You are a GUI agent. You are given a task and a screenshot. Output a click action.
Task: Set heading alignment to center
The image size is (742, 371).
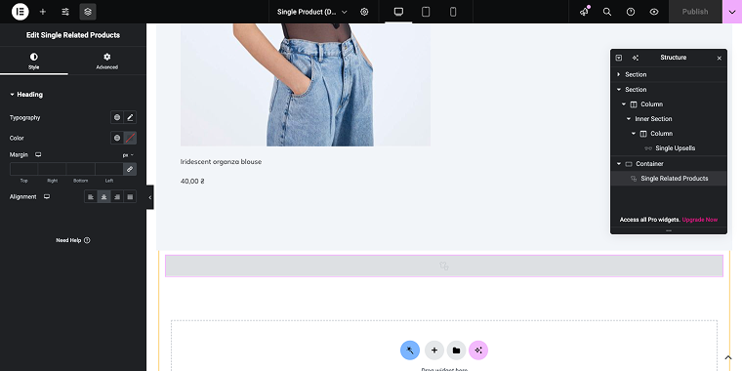click(x=103, y=197)
